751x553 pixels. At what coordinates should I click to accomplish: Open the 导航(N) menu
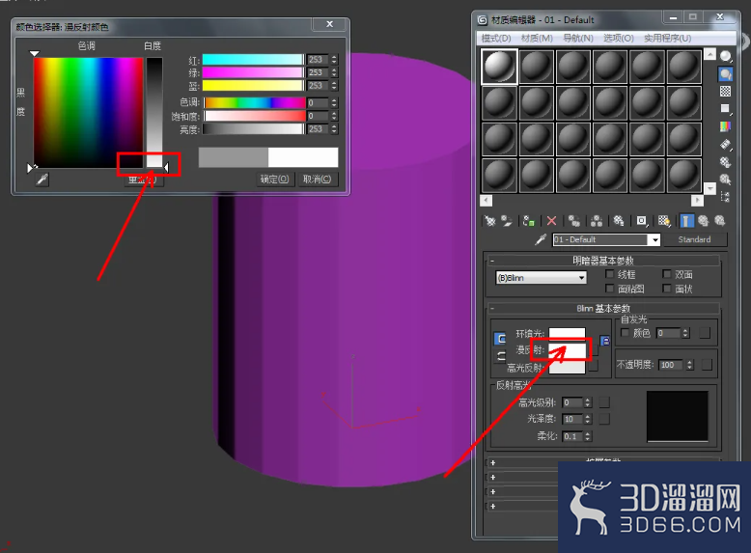tap(578, 39)
